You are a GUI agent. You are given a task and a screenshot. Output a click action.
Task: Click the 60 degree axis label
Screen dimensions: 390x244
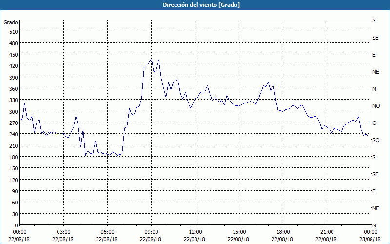click(15, 203)
